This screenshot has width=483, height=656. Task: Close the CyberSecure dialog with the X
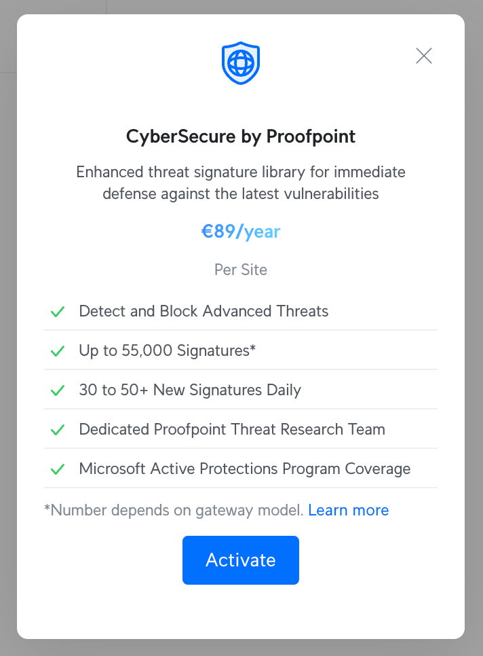[x=424, y=56]
